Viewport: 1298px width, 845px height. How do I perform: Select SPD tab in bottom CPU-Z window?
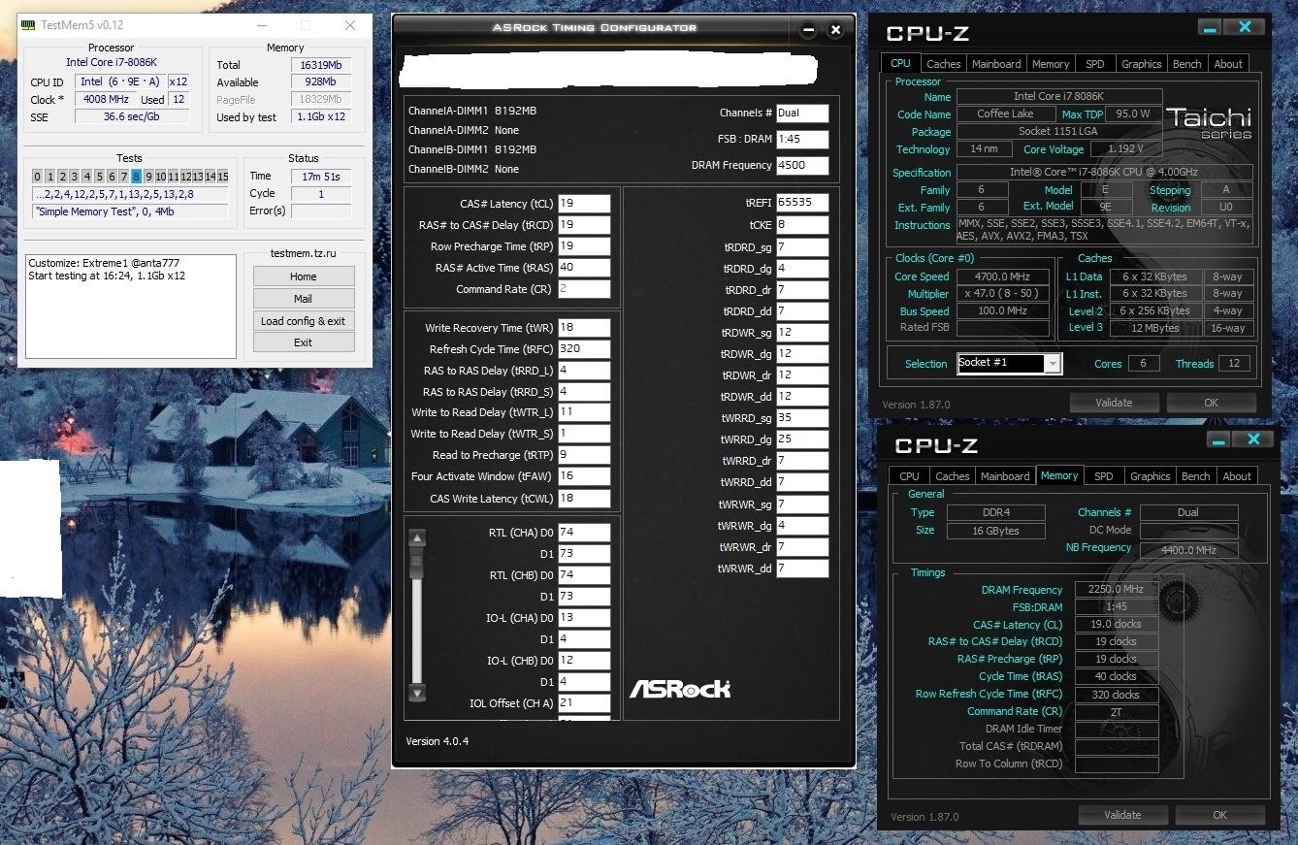pyautogui.click(x=1103, y=476)
